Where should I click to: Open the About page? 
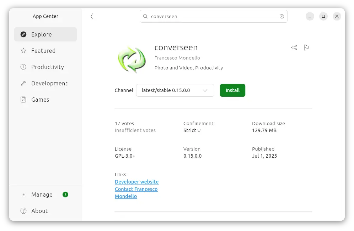(45, 211)
